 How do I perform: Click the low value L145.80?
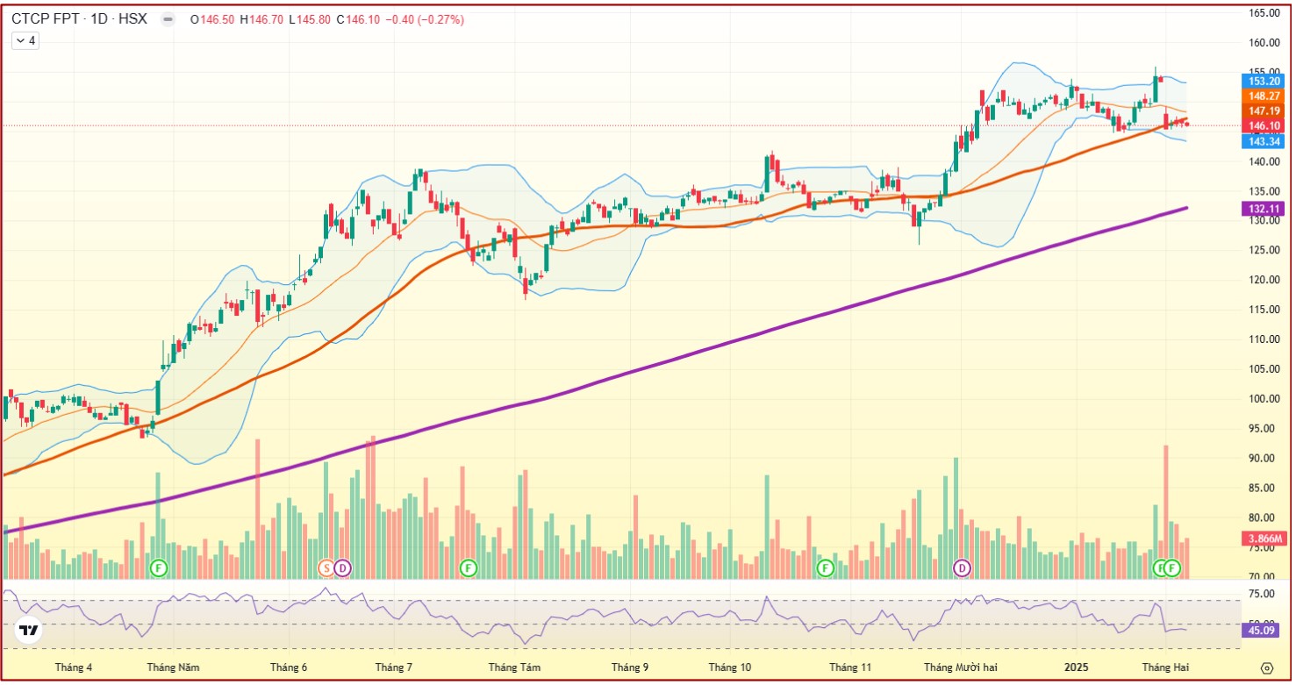tap(309, 19)
